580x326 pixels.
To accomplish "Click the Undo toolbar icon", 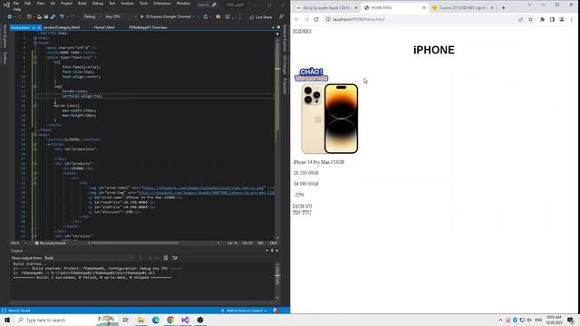I will pos(62,16).
